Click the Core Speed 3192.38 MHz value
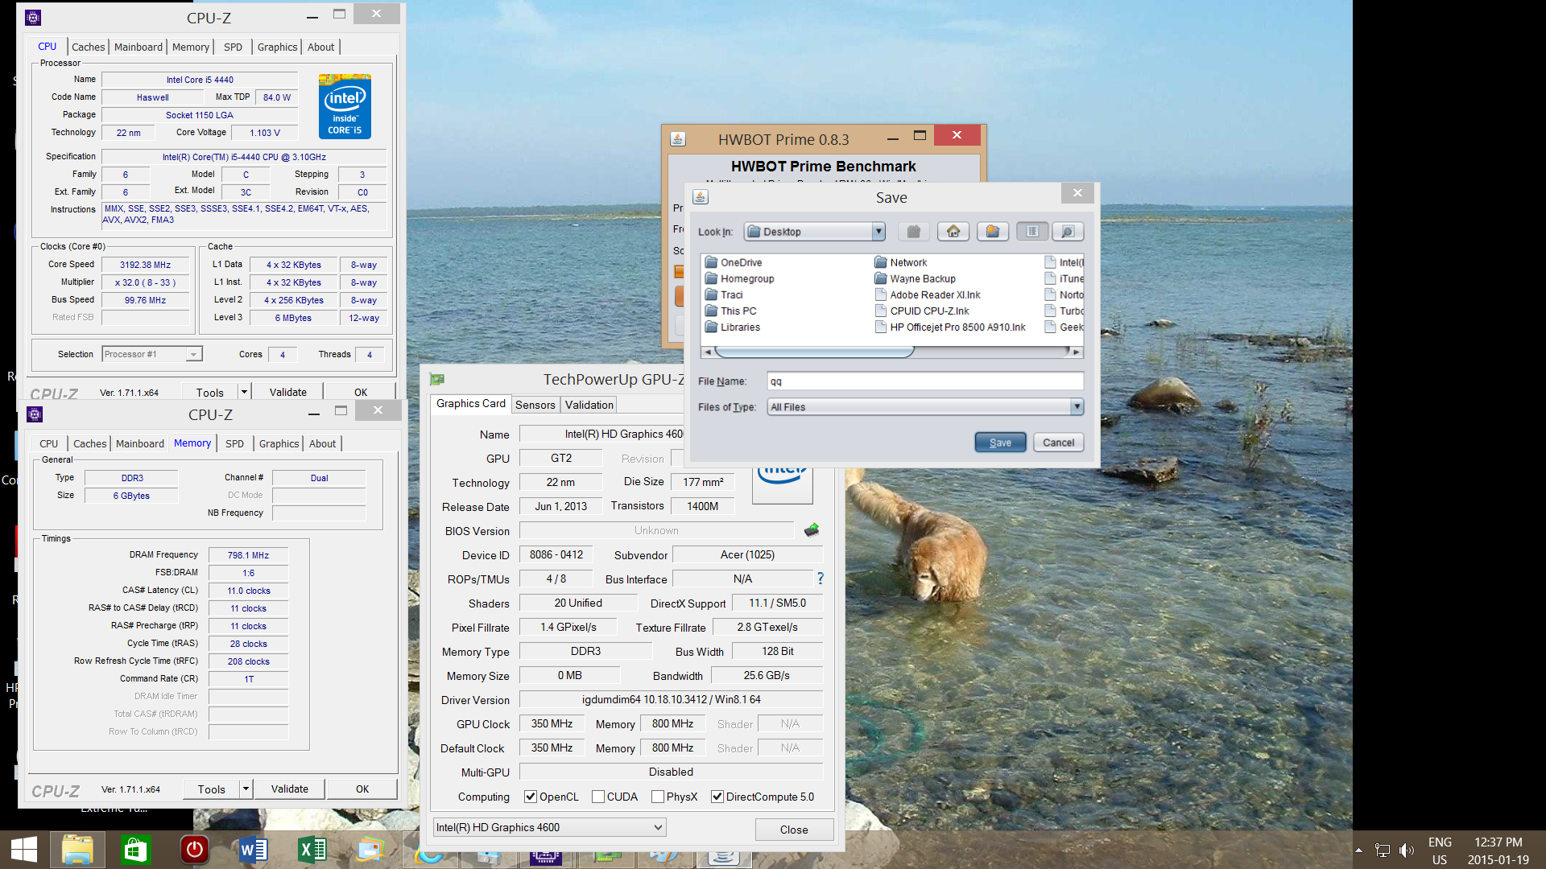Viewport: 1546px width, 869px height. [x=145, y=265]
